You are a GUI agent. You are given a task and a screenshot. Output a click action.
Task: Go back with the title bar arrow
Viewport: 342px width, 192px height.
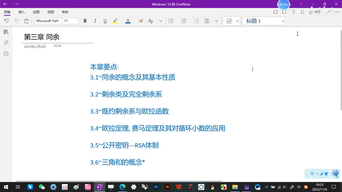pyautogui.click(x=5, y=4)
